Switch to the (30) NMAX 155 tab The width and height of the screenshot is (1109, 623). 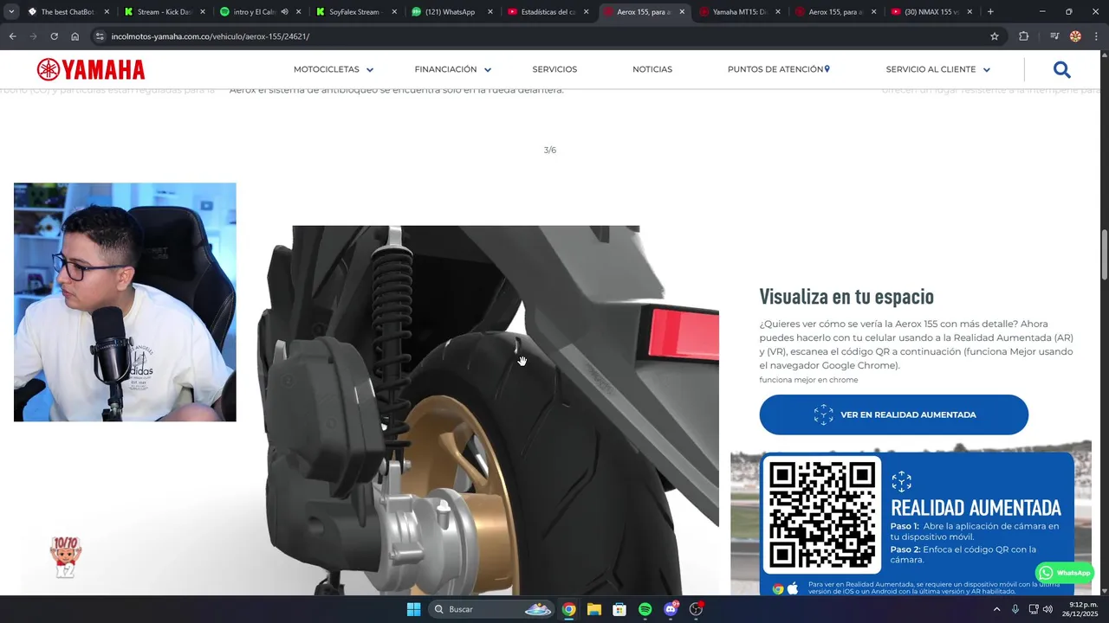click(930, 12)
